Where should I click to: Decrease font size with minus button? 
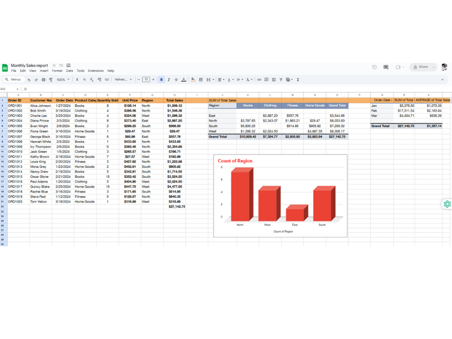pos(139,80)
